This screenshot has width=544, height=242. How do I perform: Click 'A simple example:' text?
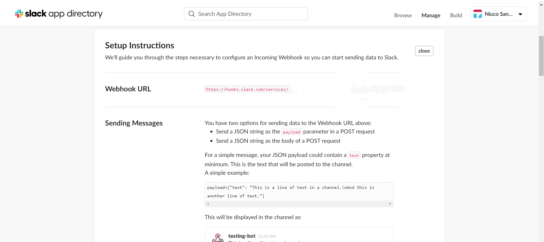coord(227,173)
